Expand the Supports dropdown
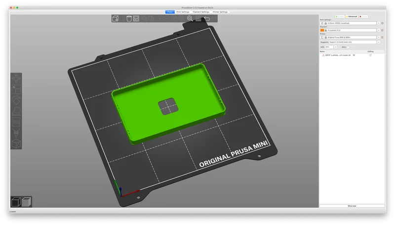395x225 pixels. [378, 42]
